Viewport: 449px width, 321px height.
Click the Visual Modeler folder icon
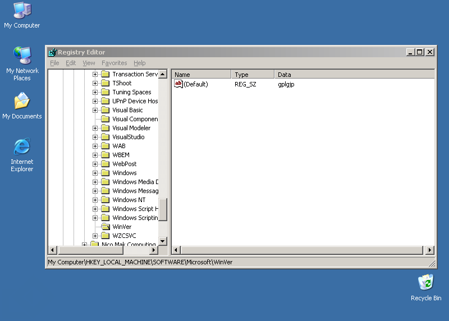click(x=106, y=128)
